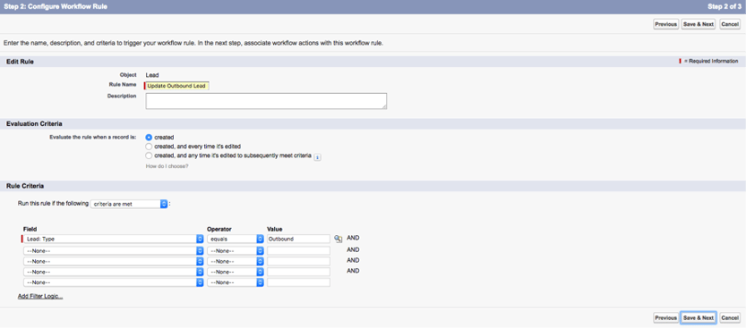The width and height of the screenshot is (746, 328).
Task: Click the top Previous button
Action: tap(665, 24)
